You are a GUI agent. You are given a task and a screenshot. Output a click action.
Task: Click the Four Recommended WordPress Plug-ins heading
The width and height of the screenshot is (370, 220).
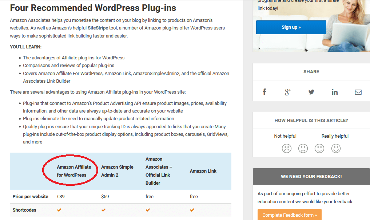(x=93, y=8)
